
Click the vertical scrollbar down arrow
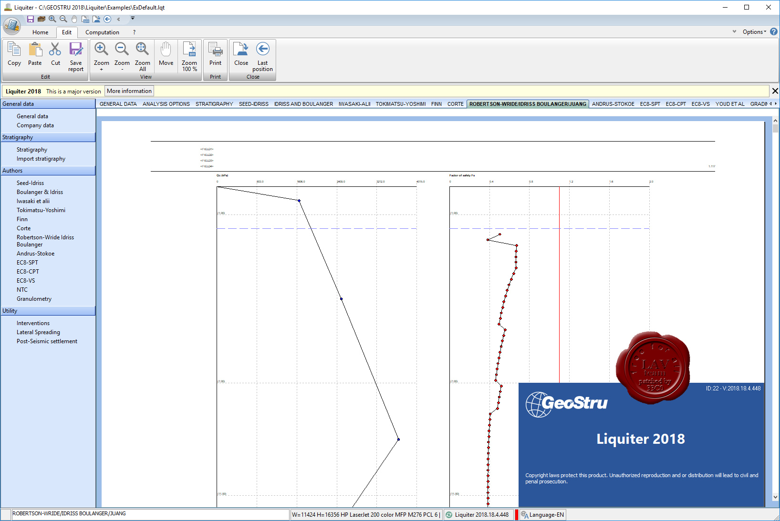click(x=775, y=497)
